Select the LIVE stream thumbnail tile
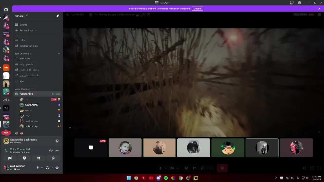This screenshot has height=182, width=324. pos(91,148)
